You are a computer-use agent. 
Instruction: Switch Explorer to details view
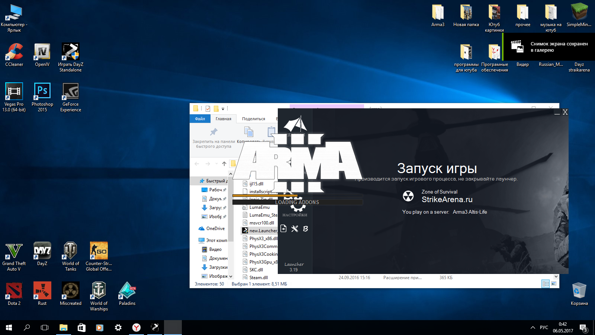[546, 284]
